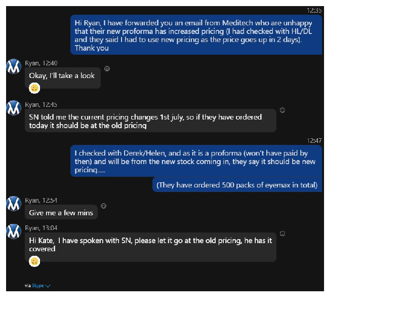Add reaction to "Give me a few mins"
The width and height of the screenshot is (401, 310).
103,206
